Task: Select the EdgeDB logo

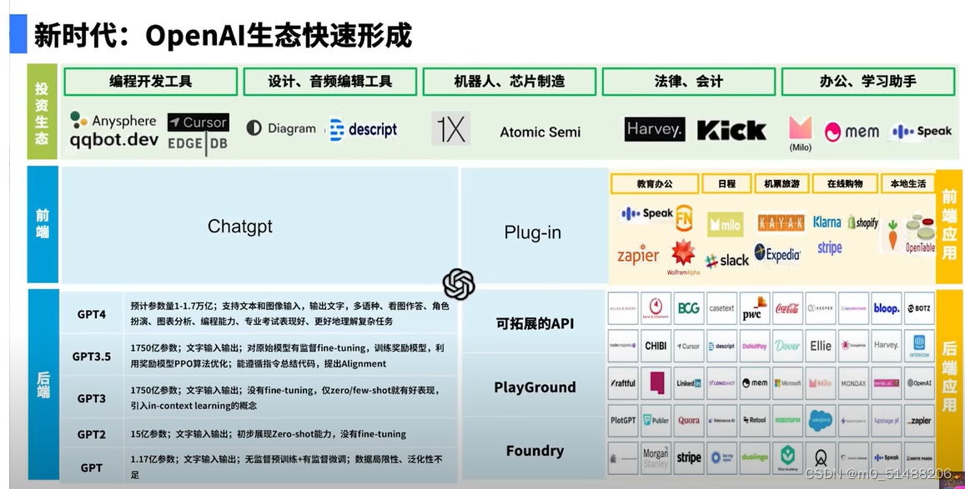Action: click(x=199, y=144)
